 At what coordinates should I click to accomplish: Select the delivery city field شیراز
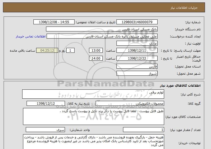137,74
